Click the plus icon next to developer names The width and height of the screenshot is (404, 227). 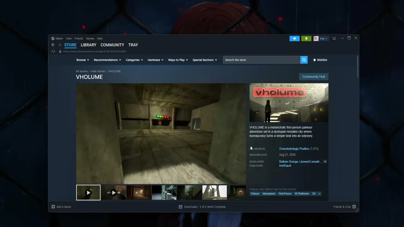pyautogui.click(x=325, y=161)
